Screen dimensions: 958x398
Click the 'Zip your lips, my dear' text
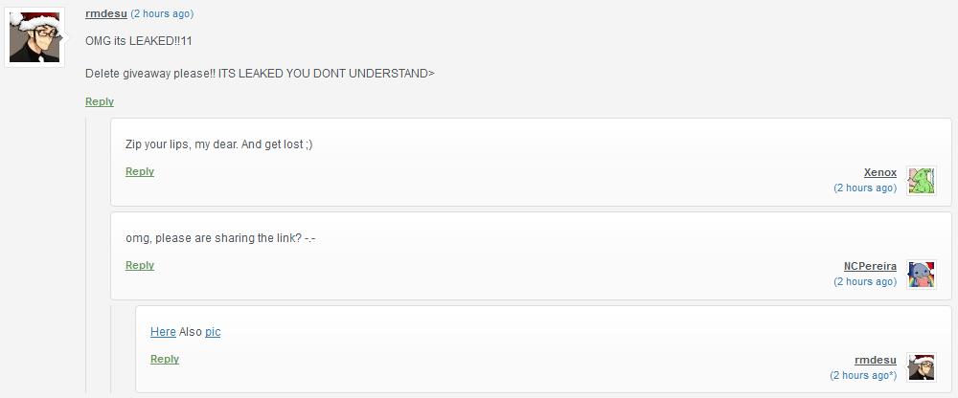(218, 144)
